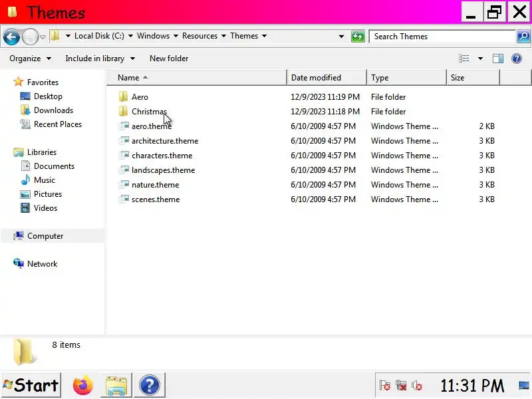
Task: Click the muted volume tray icon
Action: [417, 386]
